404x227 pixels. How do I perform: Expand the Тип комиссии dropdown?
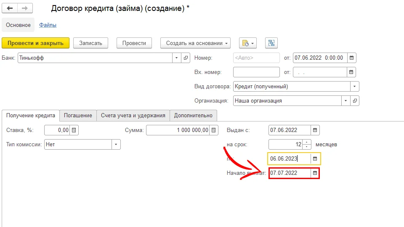tap(116, 145)
